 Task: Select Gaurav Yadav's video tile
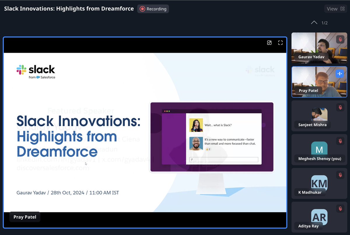pos(319,48)
